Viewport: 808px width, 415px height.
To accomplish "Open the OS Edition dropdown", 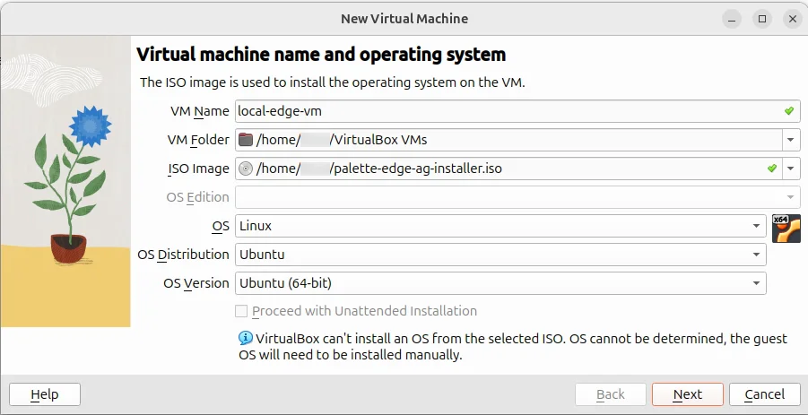I will pos(517,197).
